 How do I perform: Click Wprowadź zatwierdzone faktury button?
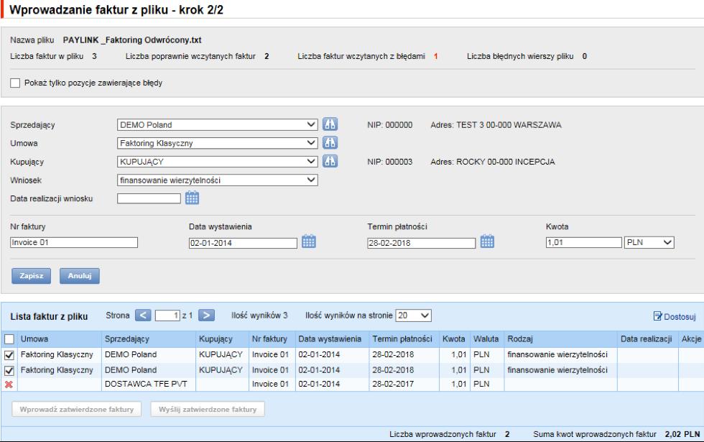pos(76,409)
